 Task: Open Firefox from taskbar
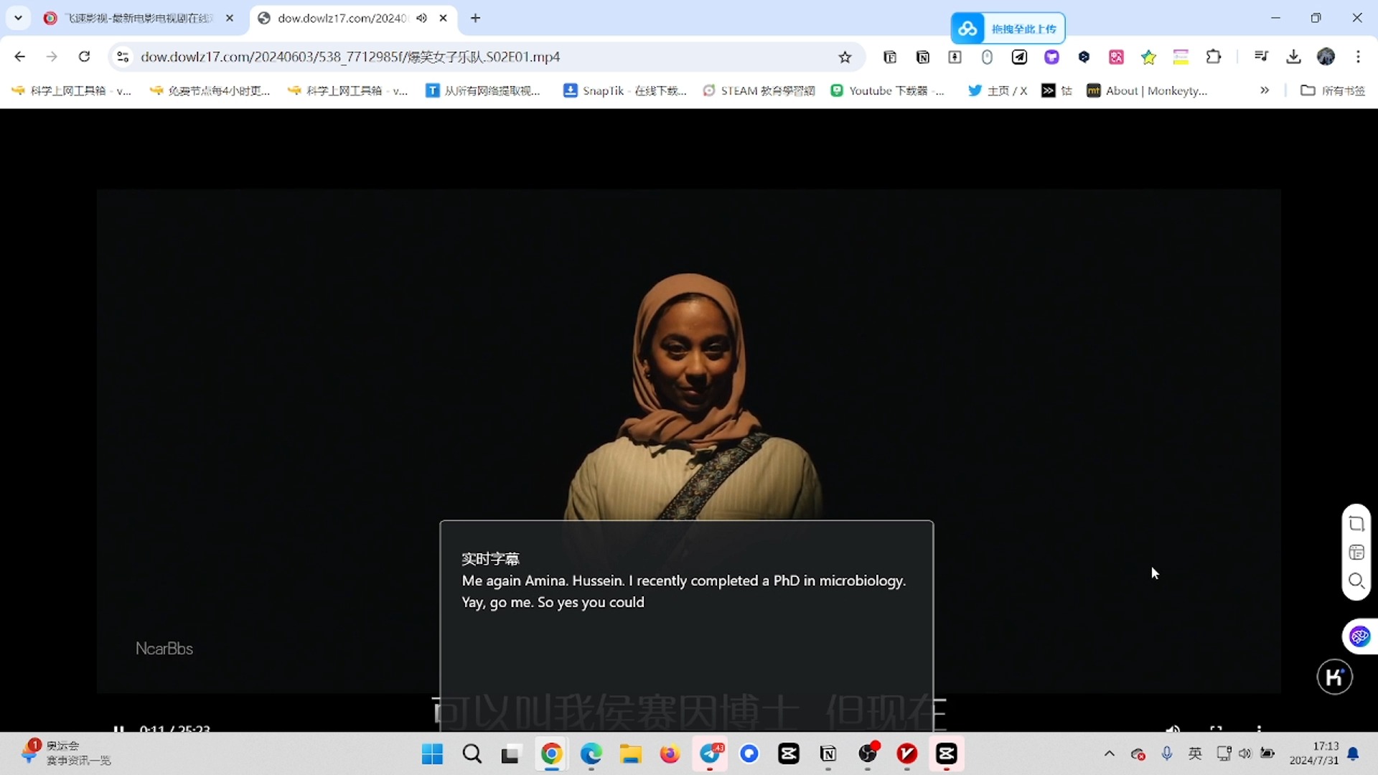[670, 753]
